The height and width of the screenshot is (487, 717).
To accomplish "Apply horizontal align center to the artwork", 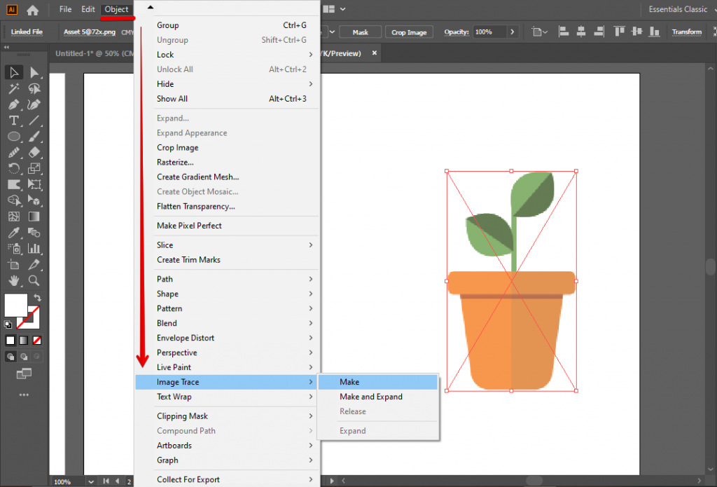I will point(581,31).
